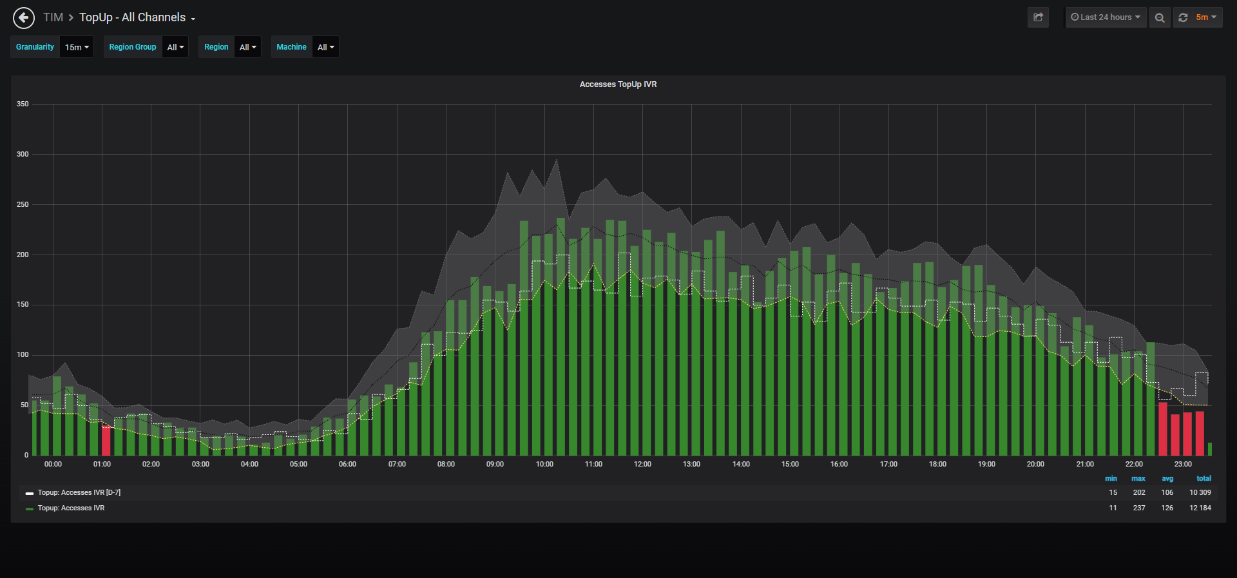
Task: Toggle the Topup: Accesses IVR legend series
Action: [71, 508]
